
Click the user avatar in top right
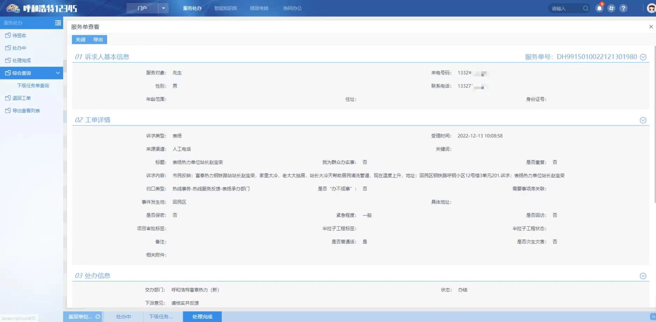pos(651,8)
